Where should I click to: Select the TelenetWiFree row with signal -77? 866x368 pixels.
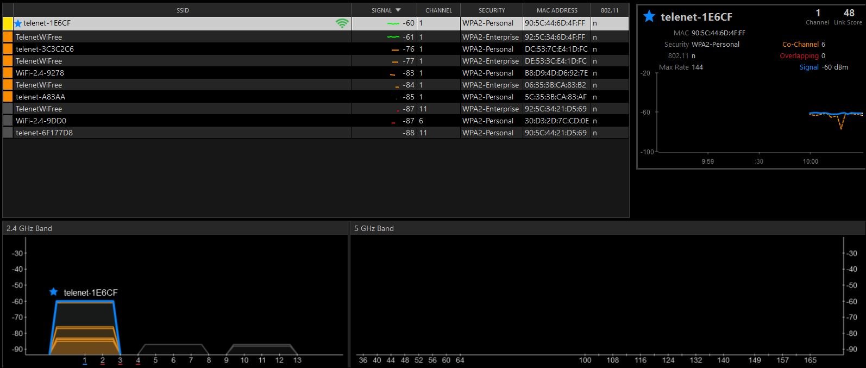click(316, 61)
